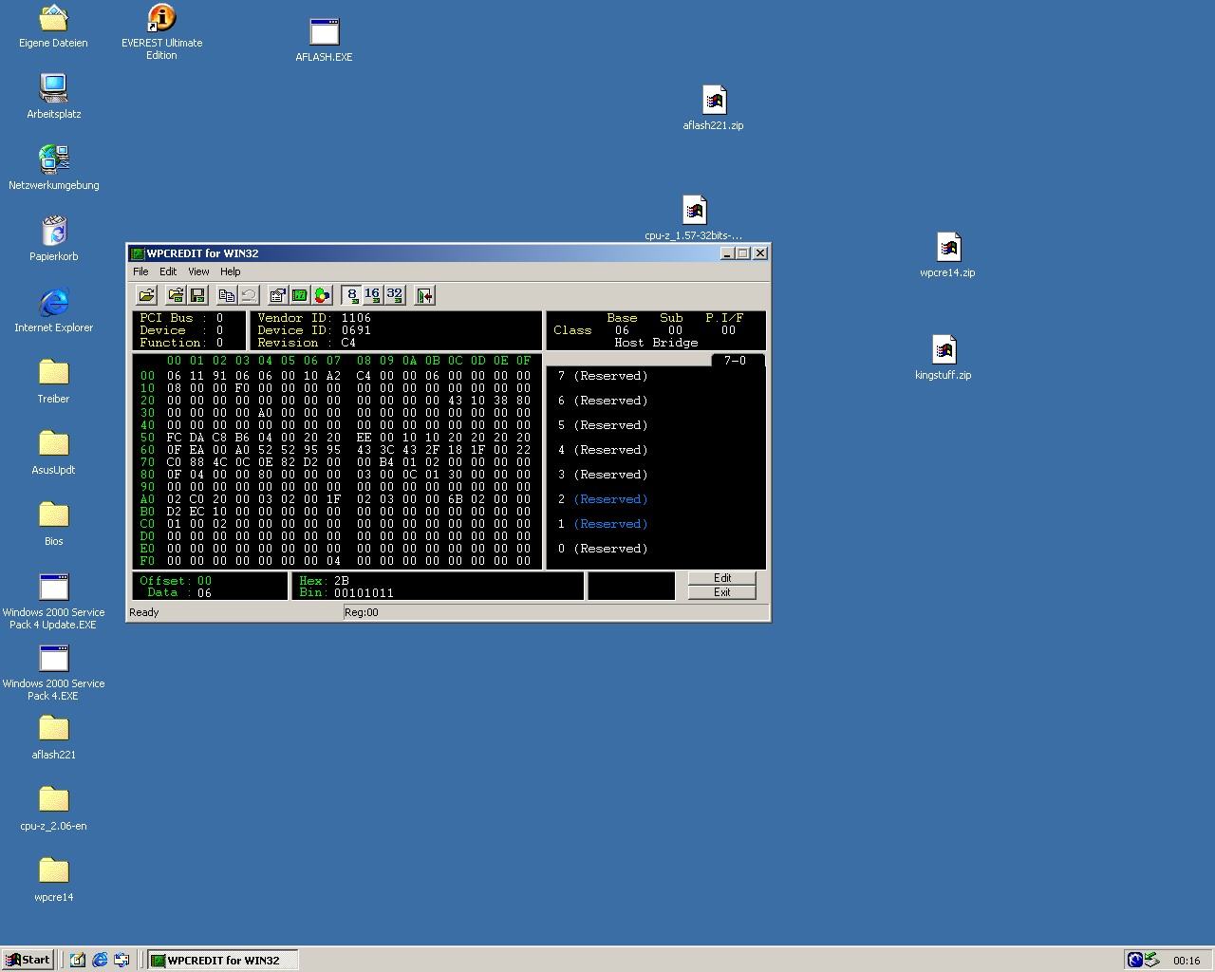Image resolution: width=1215 pixels, height=972 pixels.
Task: Select the wpcre14.zip desktop file
Action: click(947, 254)
